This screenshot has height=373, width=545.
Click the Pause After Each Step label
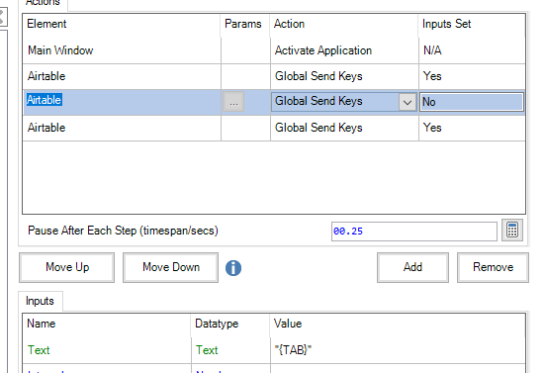pyautogui.click(x=123, y=231)
